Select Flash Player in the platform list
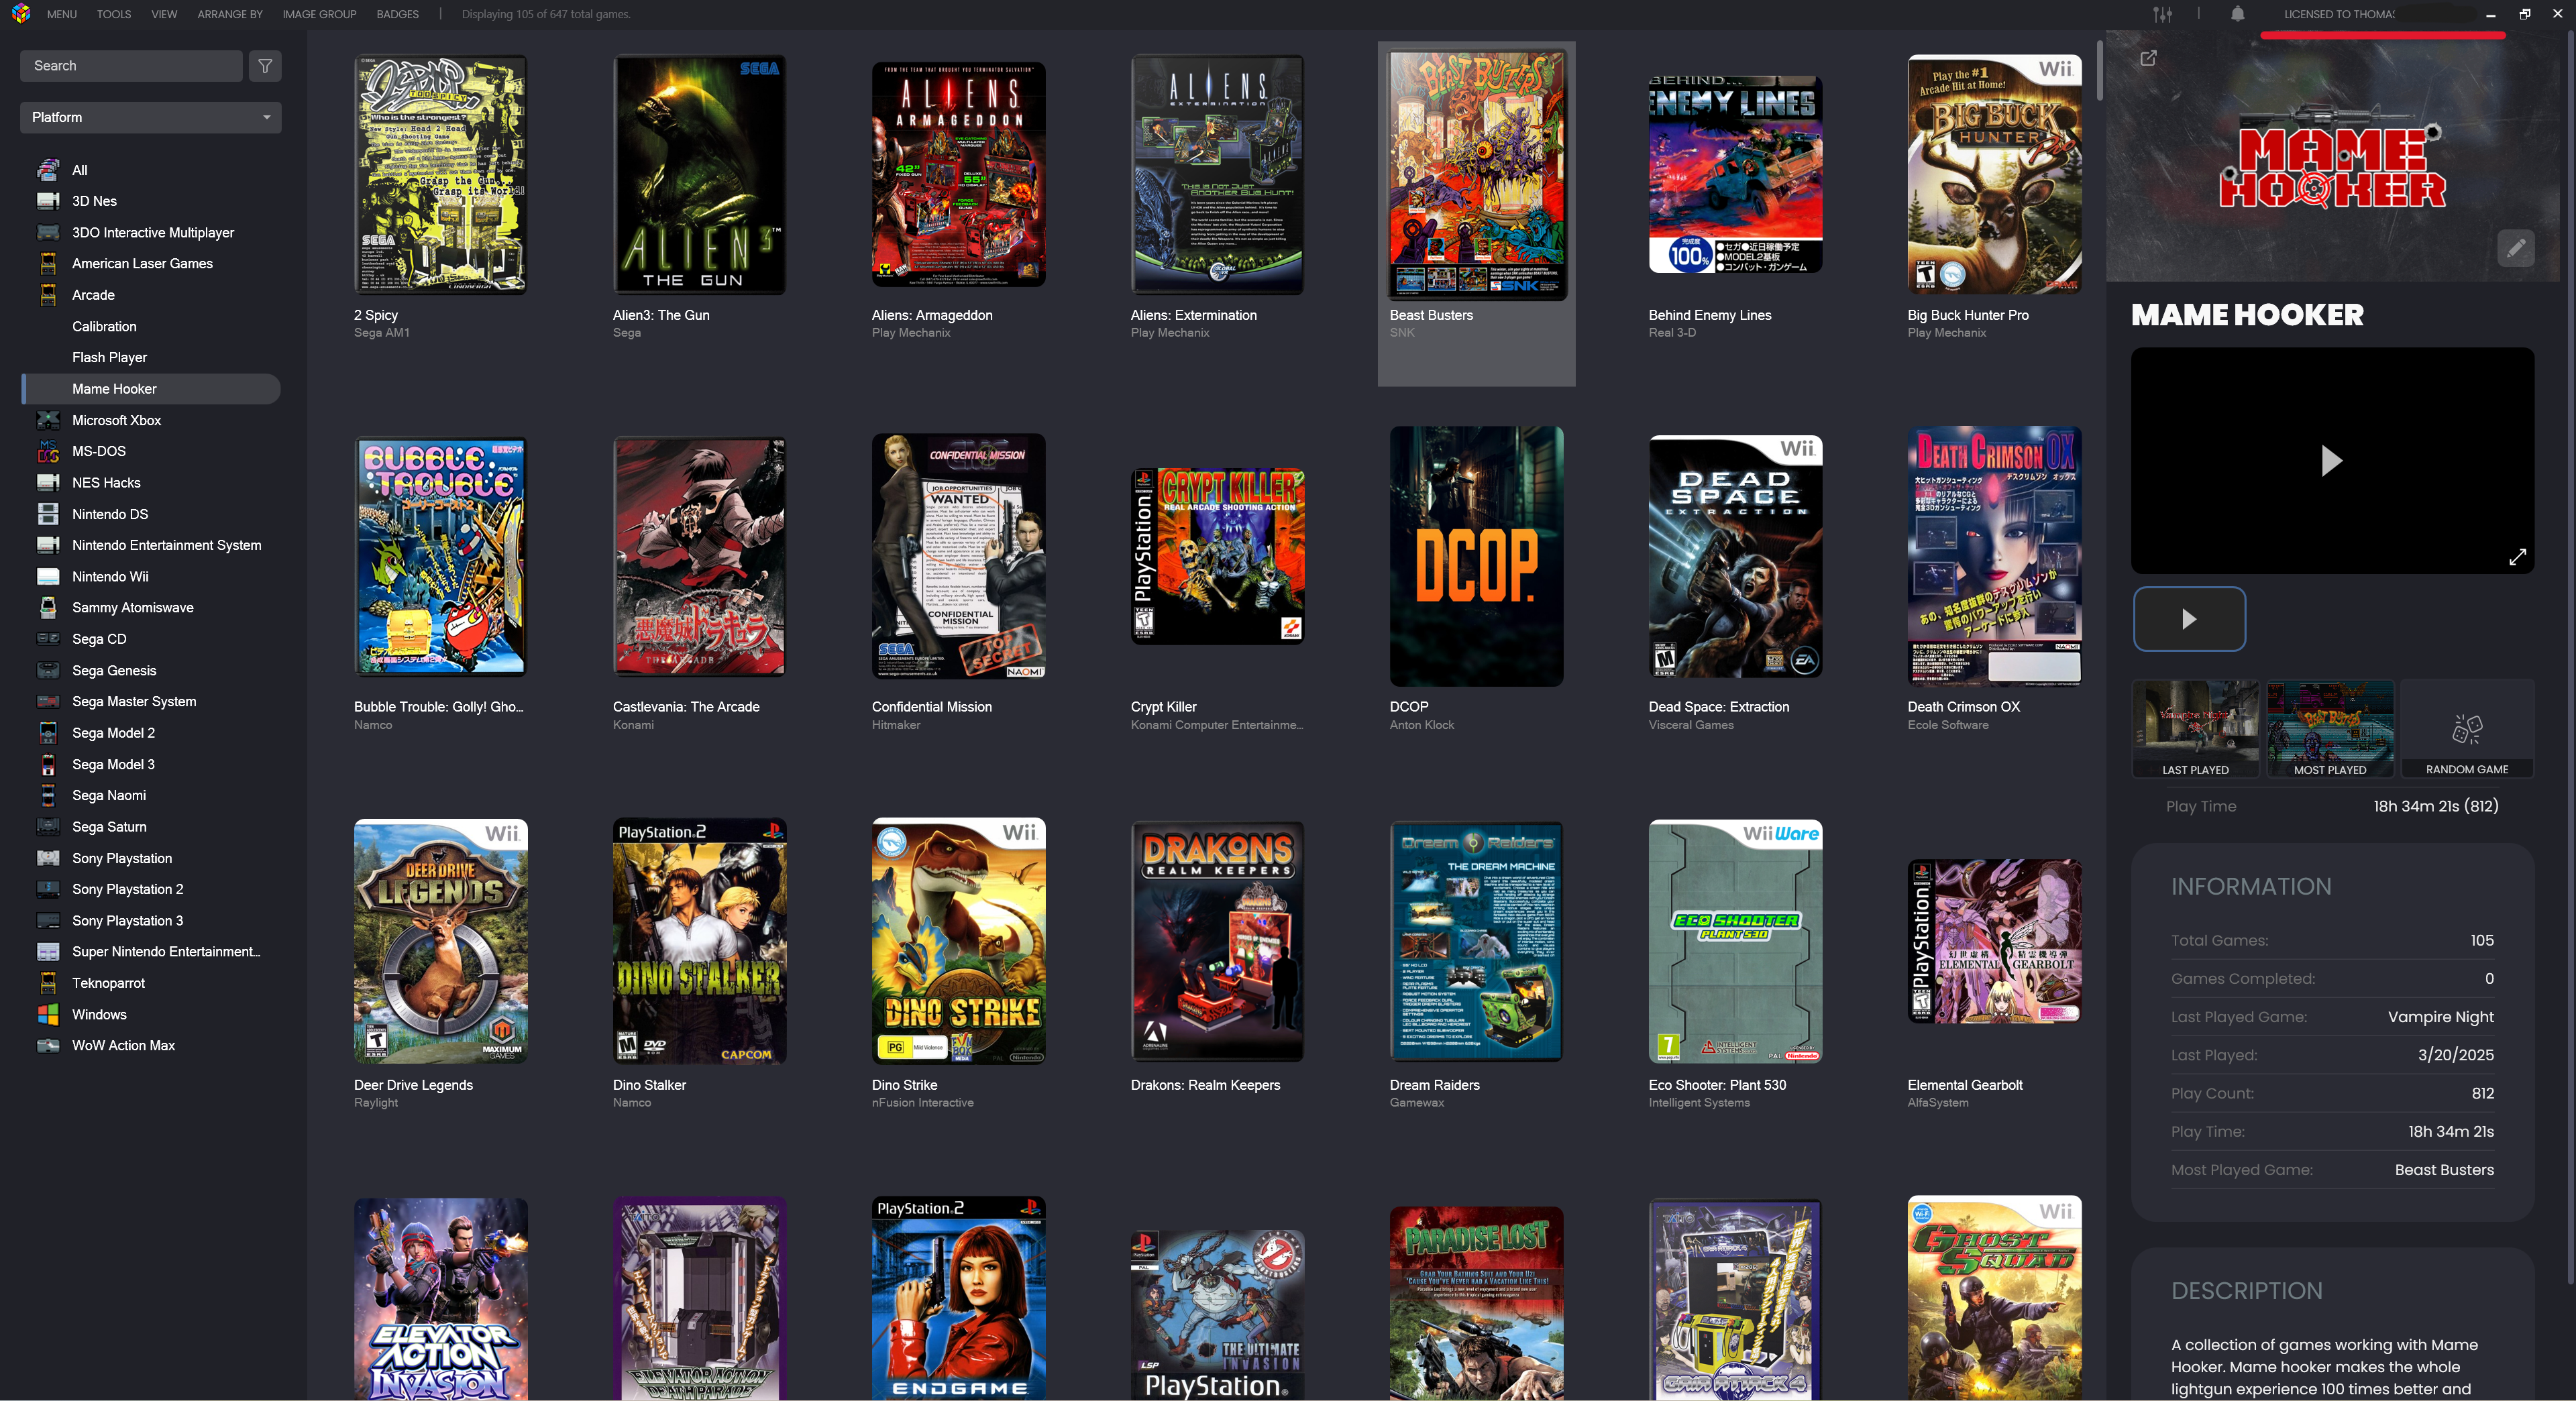The height and width of the screenshot is (1401, 2576). pyautogui.click(x=109, y=357)
